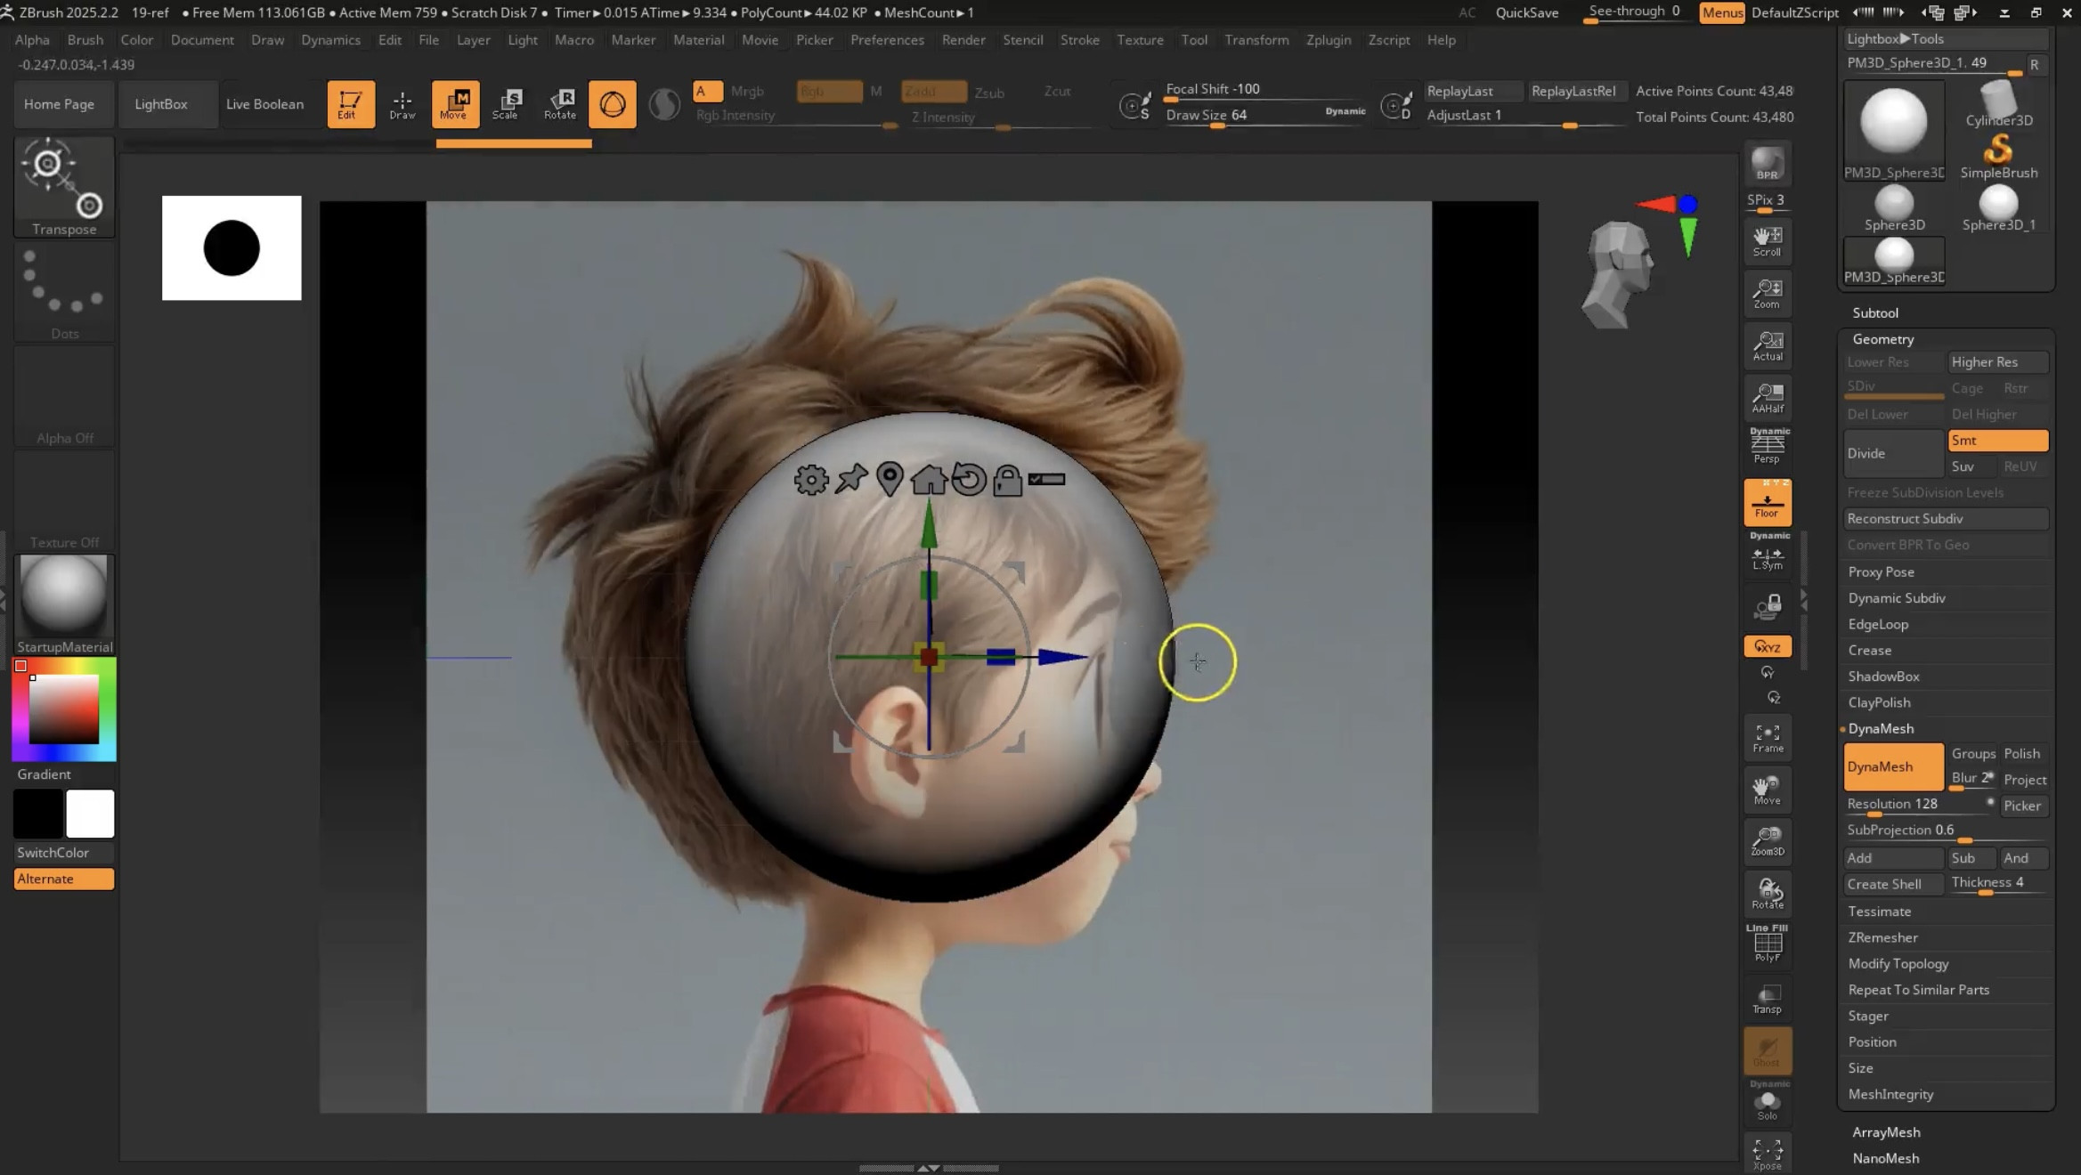Image resolution: width=2081 pixels, height=1175 pixels.
Task: Click gizmo go-to-unmasked-center marker icon
Action: click(x=890, y=479)
